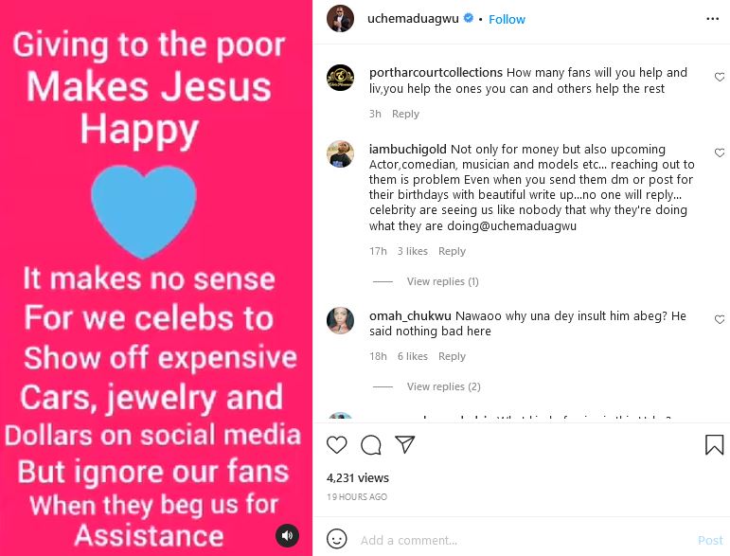
Task: Like the omah_chukwu comment
Action: tap(720, 319)
